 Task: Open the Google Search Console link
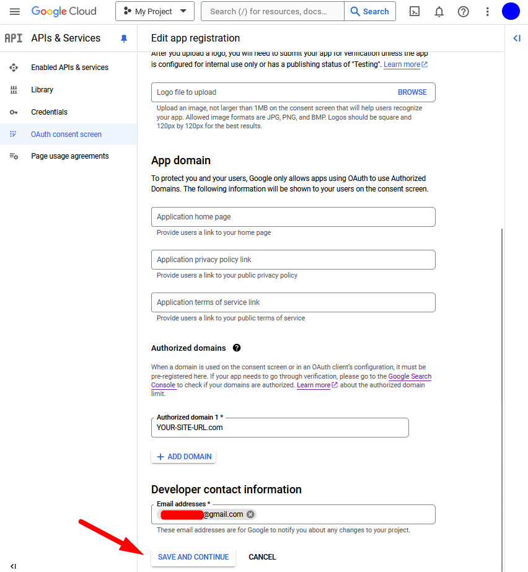[410, 376]
